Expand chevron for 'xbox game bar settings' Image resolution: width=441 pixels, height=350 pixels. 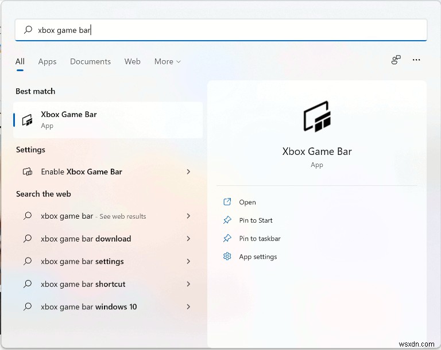[x=188, y=262]
